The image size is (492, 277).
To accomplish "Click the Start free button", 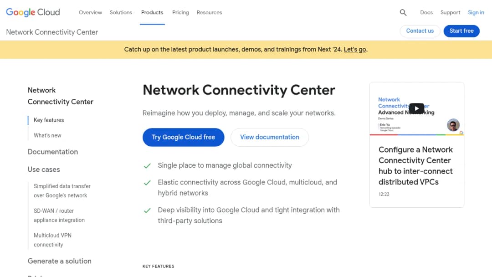I will pyautogui.click(x=461, y=31).
